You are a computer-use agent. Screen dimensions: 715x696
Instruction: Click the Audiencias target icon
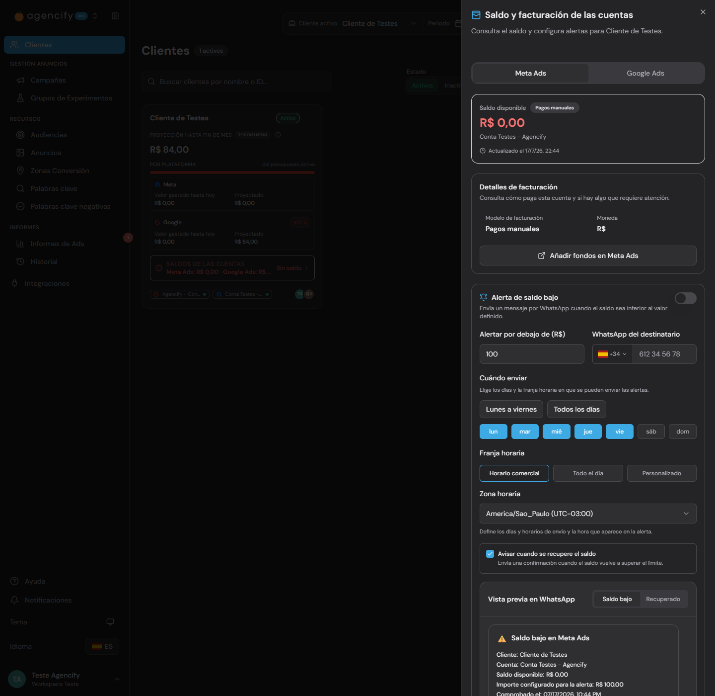[20, 135]
